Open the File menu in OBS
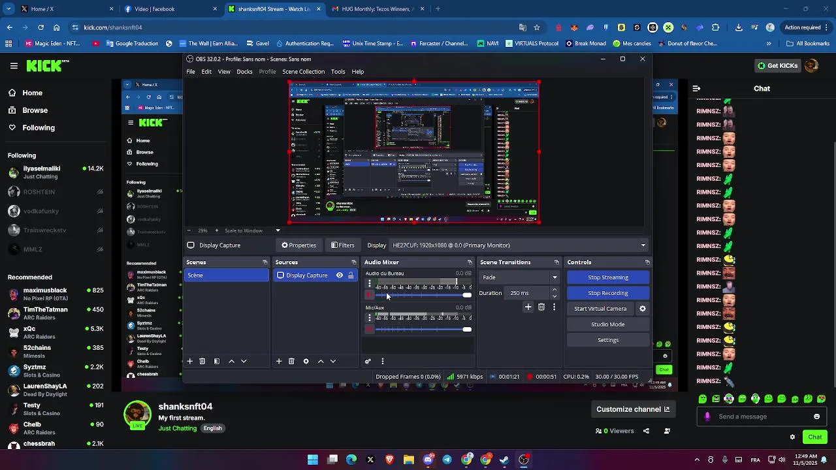The image size is (836, 470). click(x=191, y=72)
